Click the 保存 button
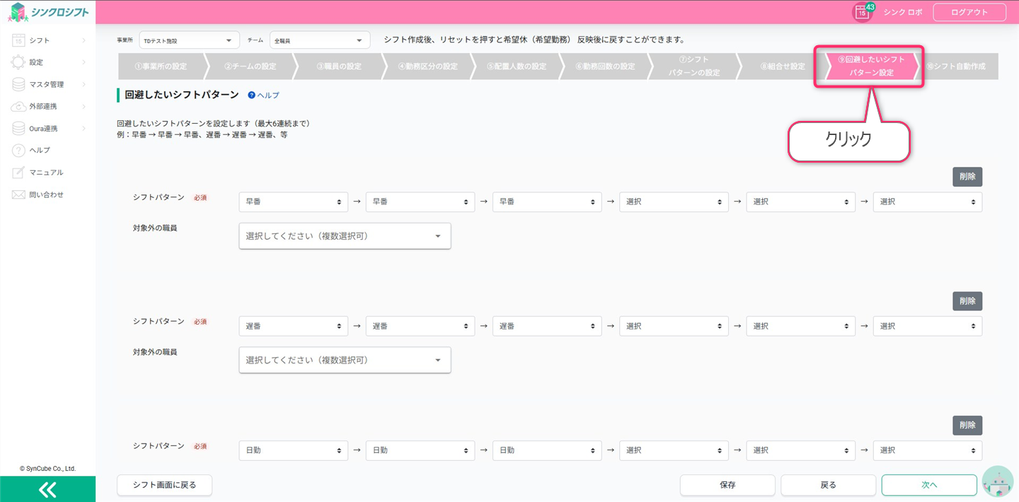Screen dimensions: 1019x502 click(727, 485)
